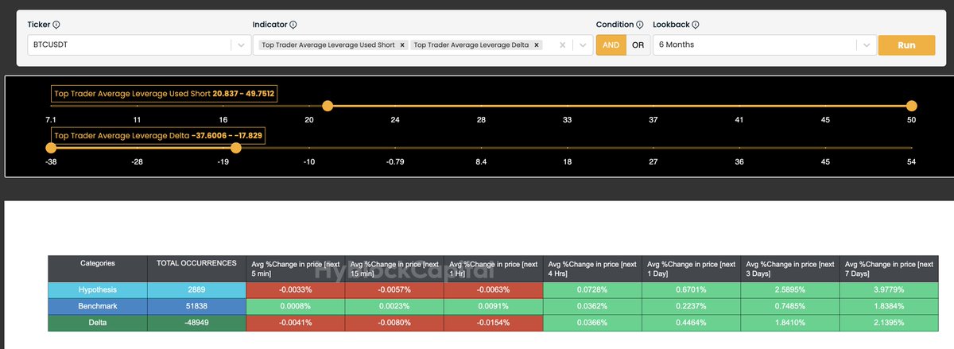Screen dimensions: 954x349
Task: Remove the Top Trader Average Leverage Delta tag
Action: 537,45
